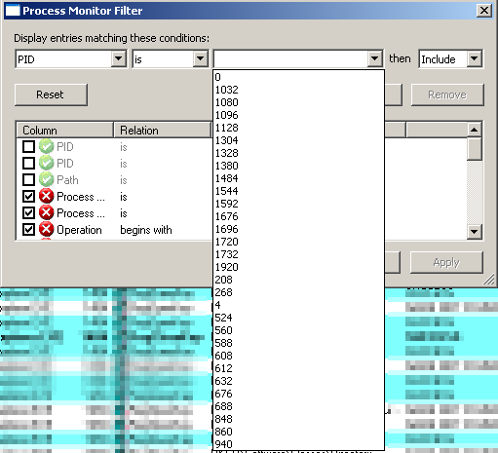Choose PID 676 in dropdown list
498x453 pixels.
(x=298, y=394)
